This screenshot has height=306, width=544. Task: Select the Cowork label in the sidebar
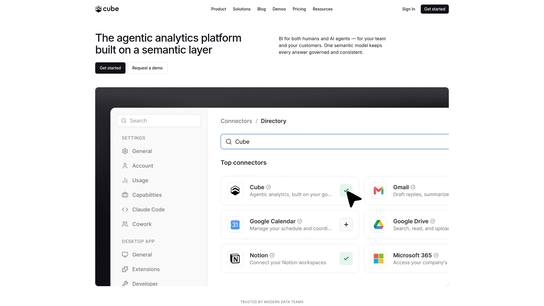[142, 224]
